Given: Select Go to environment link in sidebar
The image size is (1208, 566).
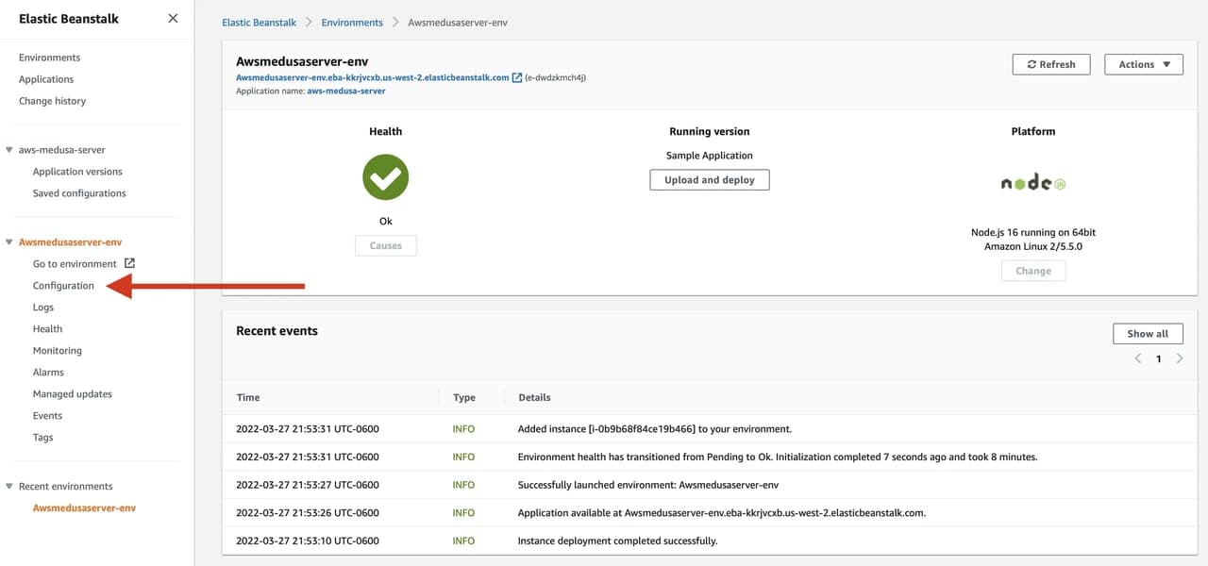Looking at the screenshot, I should pyautogui.click(x=75, y=264).
